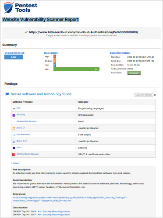Click the Recommendation label
163x218 pixels.
[22, 180]
